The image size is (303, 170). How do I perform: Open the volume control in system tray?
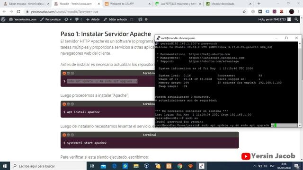click(x=266, y=166)
